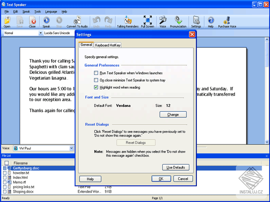Click the Filename column header

pyautogui.click(x=21, y=163)
